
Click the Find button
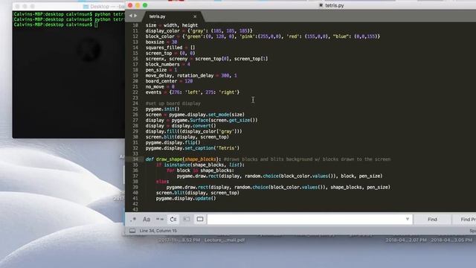(x=432, y=220)
